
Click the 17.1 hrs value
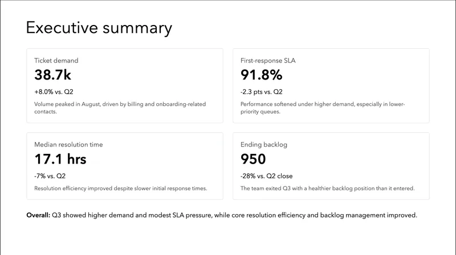click(x=60, y=159)
